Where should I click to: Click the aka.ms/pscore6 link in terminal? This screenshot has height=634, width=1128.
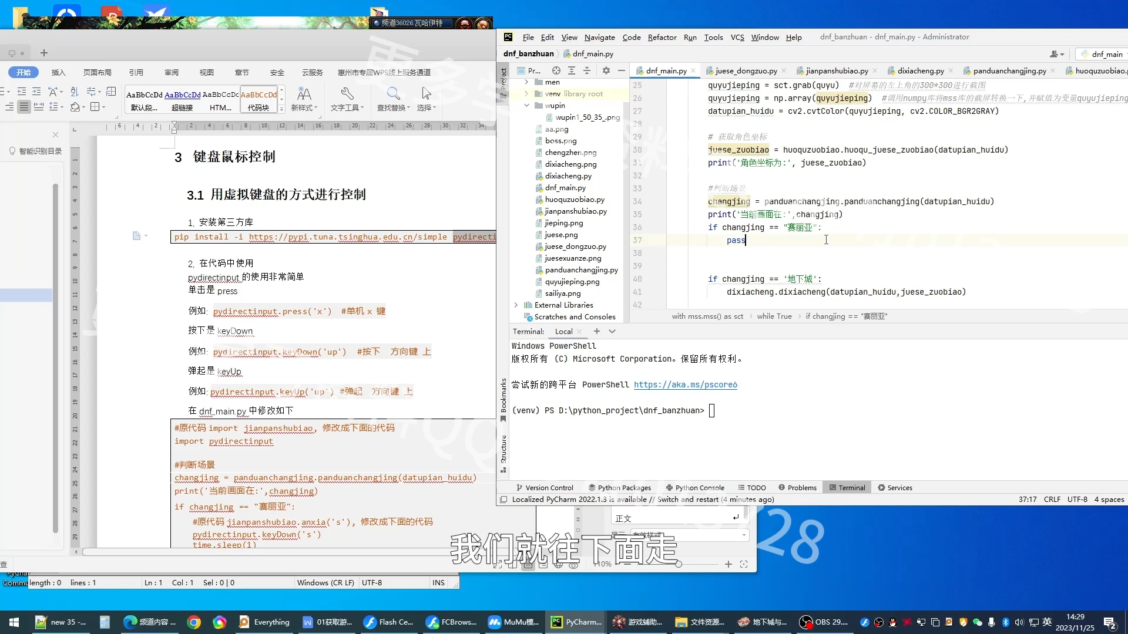coord(685,385)
